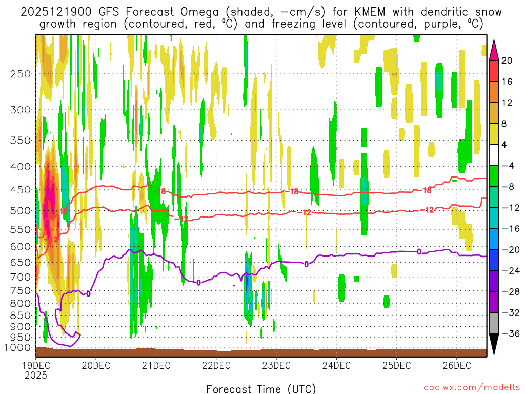
Task: Click the colorbar value label -24
Action: 511,271
